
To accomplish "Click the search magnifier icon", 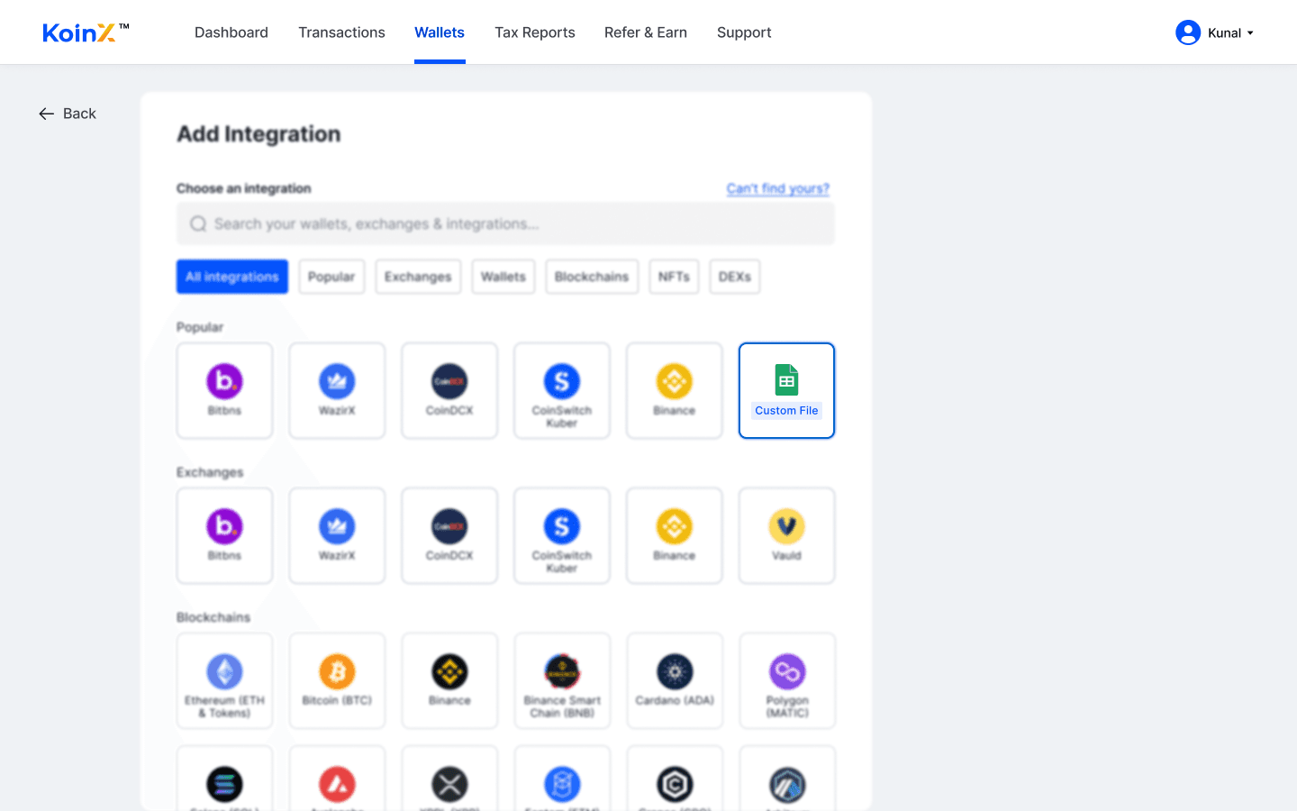I will click(198, 223).
